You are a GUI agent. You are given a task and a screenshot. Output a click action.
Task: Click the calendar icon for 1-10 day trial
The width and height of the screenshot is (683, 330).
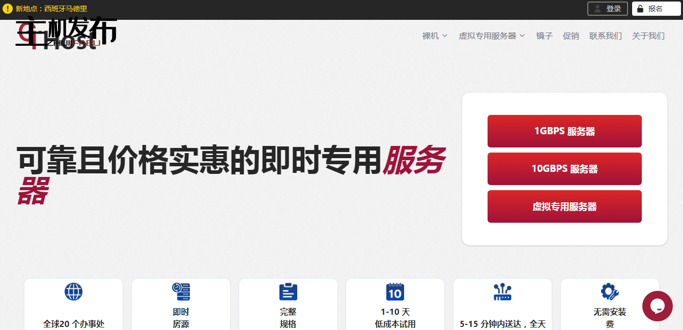coord(395,292)
